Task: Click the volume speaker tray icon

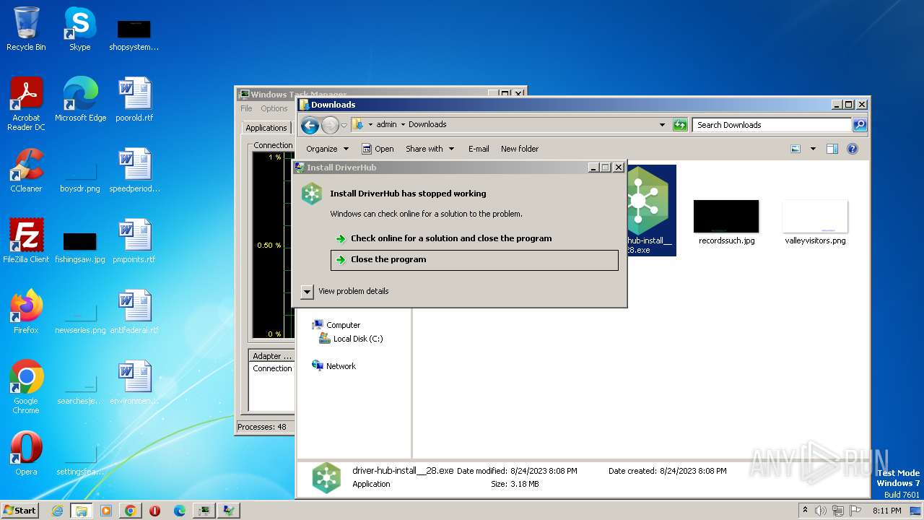Action: tap(821, 511)
